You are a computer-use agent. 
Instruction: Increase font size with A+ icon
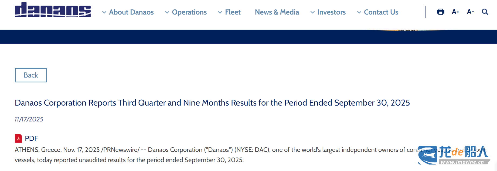point(455,12)
